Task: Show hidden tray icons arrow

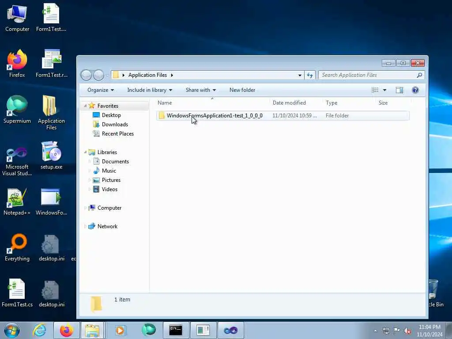Action: [375, 331]
